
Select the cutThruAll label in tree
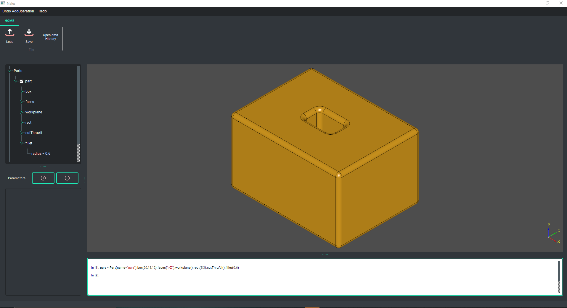[x=34, y=133]
